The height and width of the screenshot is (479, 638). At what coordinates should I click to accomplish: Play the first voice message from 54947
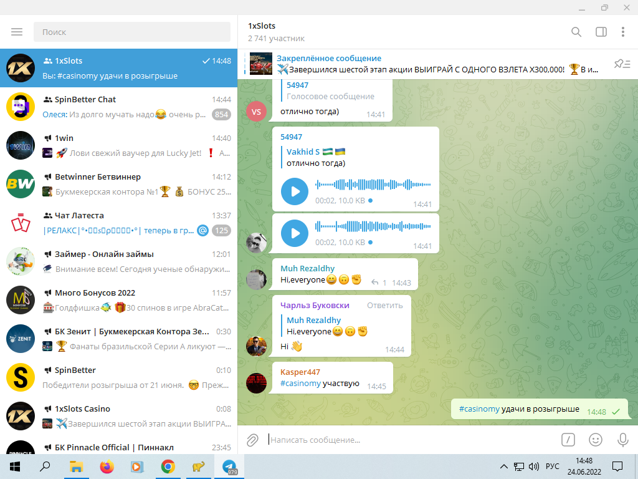click(x=295, y=191)
